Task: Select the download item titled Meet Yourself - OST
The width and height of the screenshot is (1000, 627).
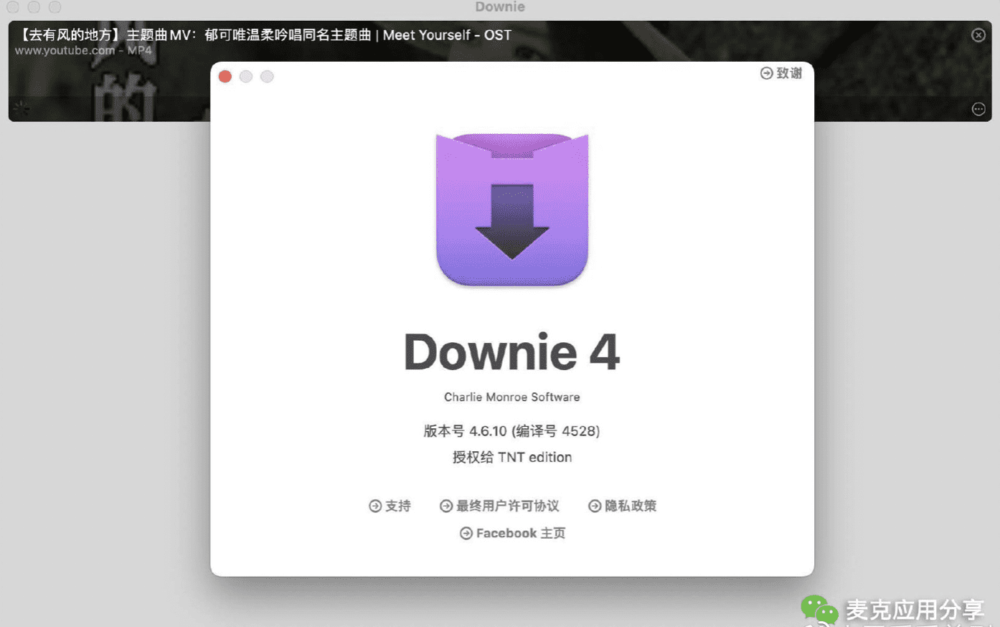Action: [x=500, y=71]
